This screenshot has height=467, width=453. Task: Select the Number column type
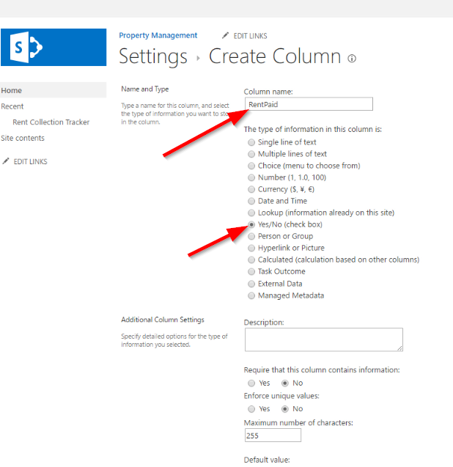click(x=251, y=177)
